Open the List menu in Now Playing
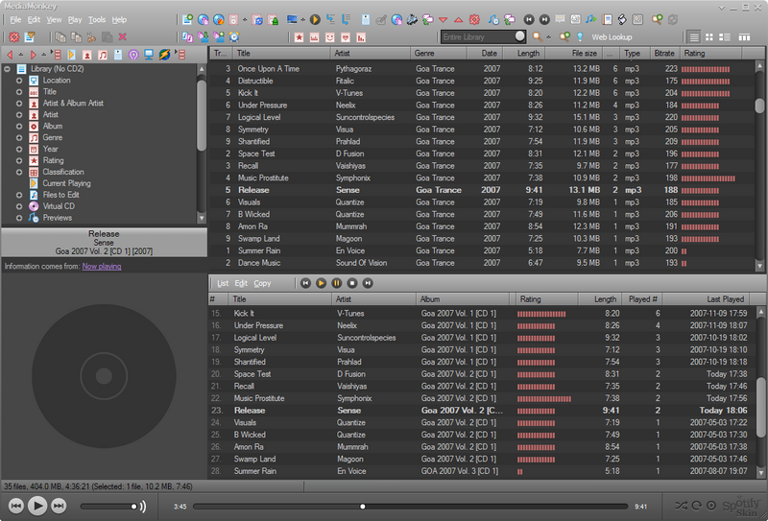 (x=223, y=283)
